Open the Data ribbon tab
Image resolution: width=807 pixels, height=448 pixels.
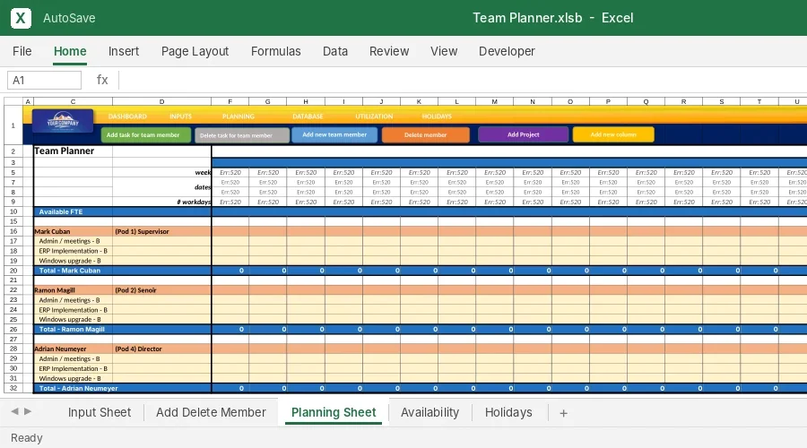[x=335, y=51]
